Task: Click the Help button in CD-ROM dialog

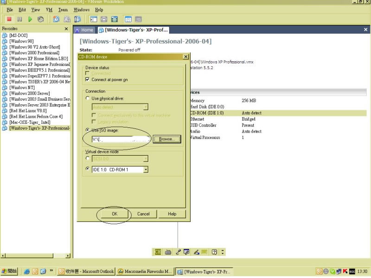Action: [172, 214]
